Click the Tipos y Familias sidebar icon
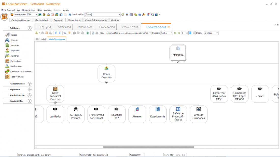This screenshot has height=157, width=280. pyautogui.click(x=7, y=77)
